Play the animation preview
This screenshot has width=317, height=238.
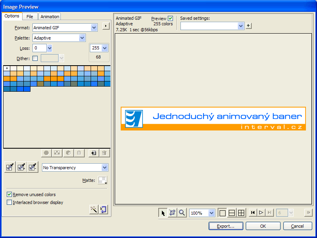[x=261, y=213]
